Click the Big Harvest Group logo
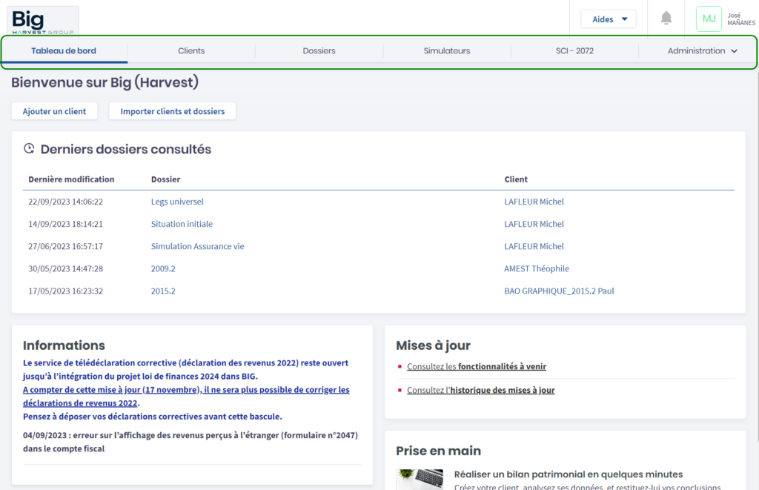 click(x=42, y=20)
